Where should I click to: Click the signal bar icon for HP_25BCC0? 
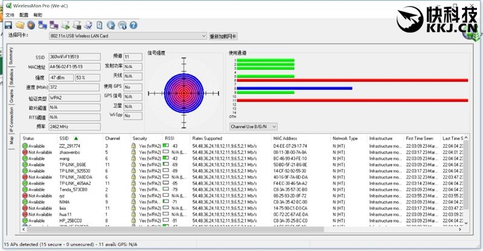(x=165, y=220)
